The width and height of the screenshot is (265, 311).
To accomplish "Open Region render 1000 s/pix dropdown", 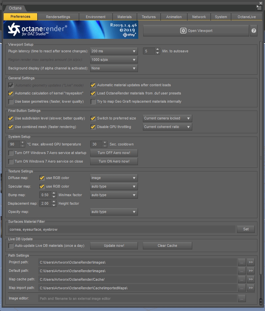I will [x=114, y=60].
